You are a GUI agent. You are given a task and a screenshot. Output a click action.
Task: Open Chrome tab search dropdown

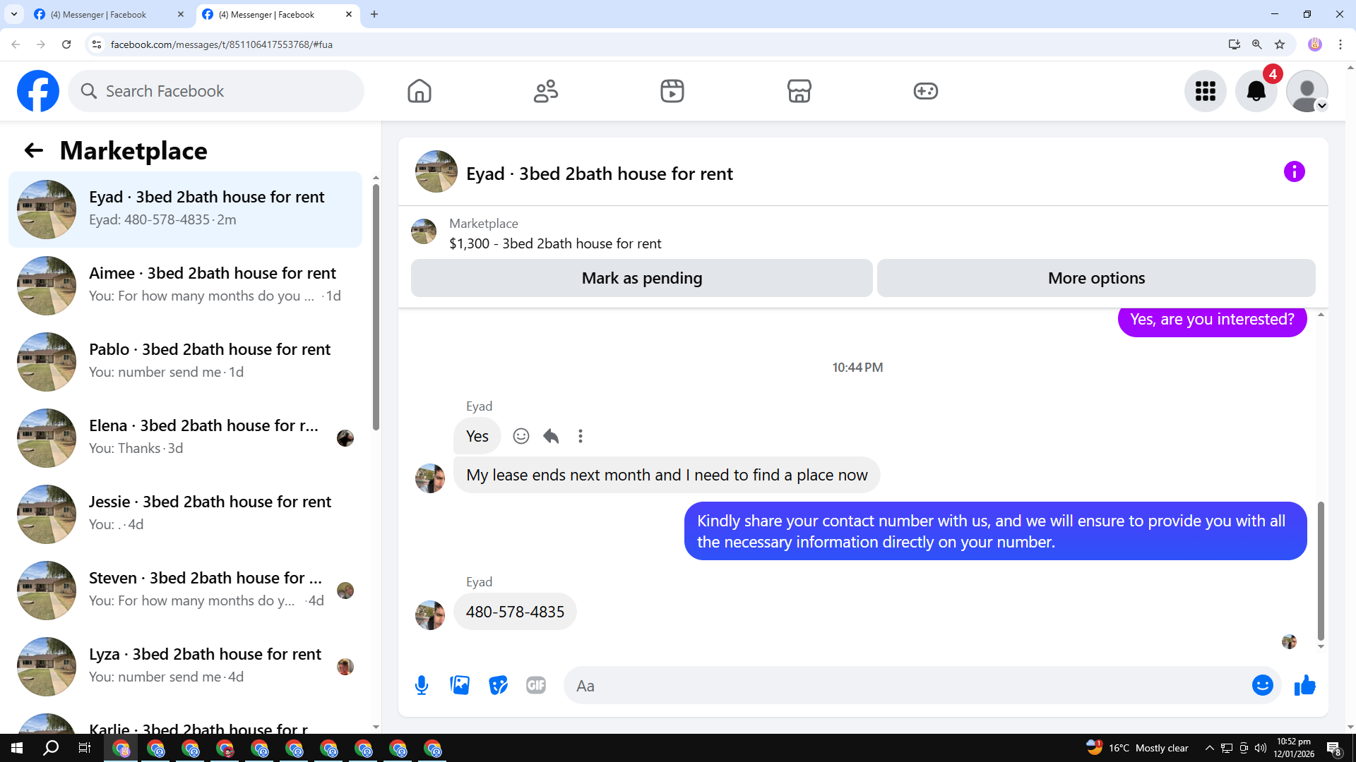[x=14, y=14]
